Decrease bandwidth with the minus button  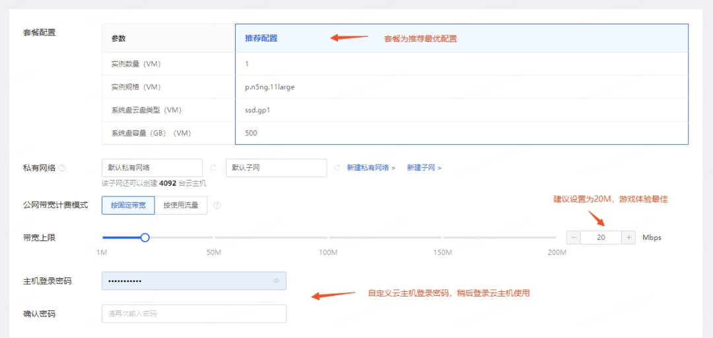(x=574, y=237)
